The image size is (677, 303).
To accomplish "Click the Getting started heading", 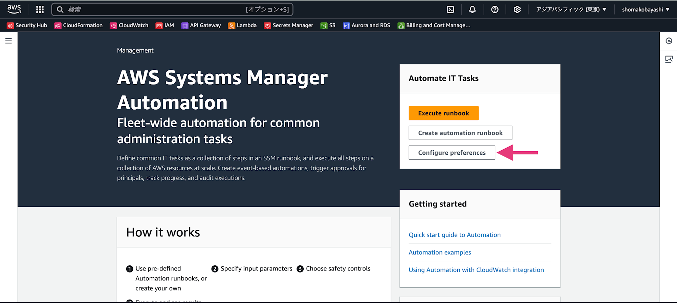I will [x=438, y=204].
